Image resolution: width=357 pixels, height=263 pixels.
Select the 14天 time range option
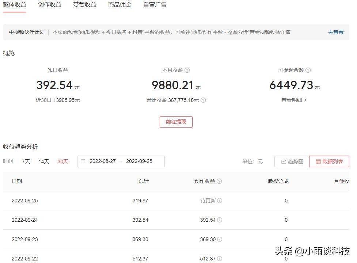coord(43,161)
